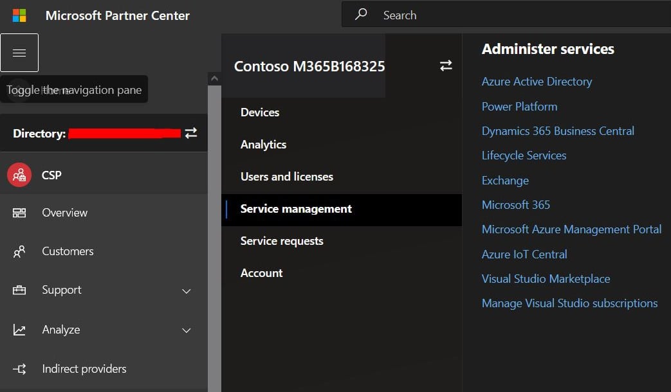Click the search magnifier icon
The image size is (671, 392).
coord(361,15)
